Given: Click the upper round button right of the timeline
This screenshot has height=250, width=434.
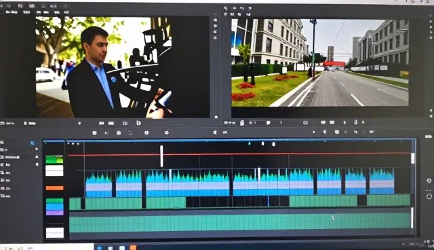Looking at the screenshot, I should click(429, 181).
